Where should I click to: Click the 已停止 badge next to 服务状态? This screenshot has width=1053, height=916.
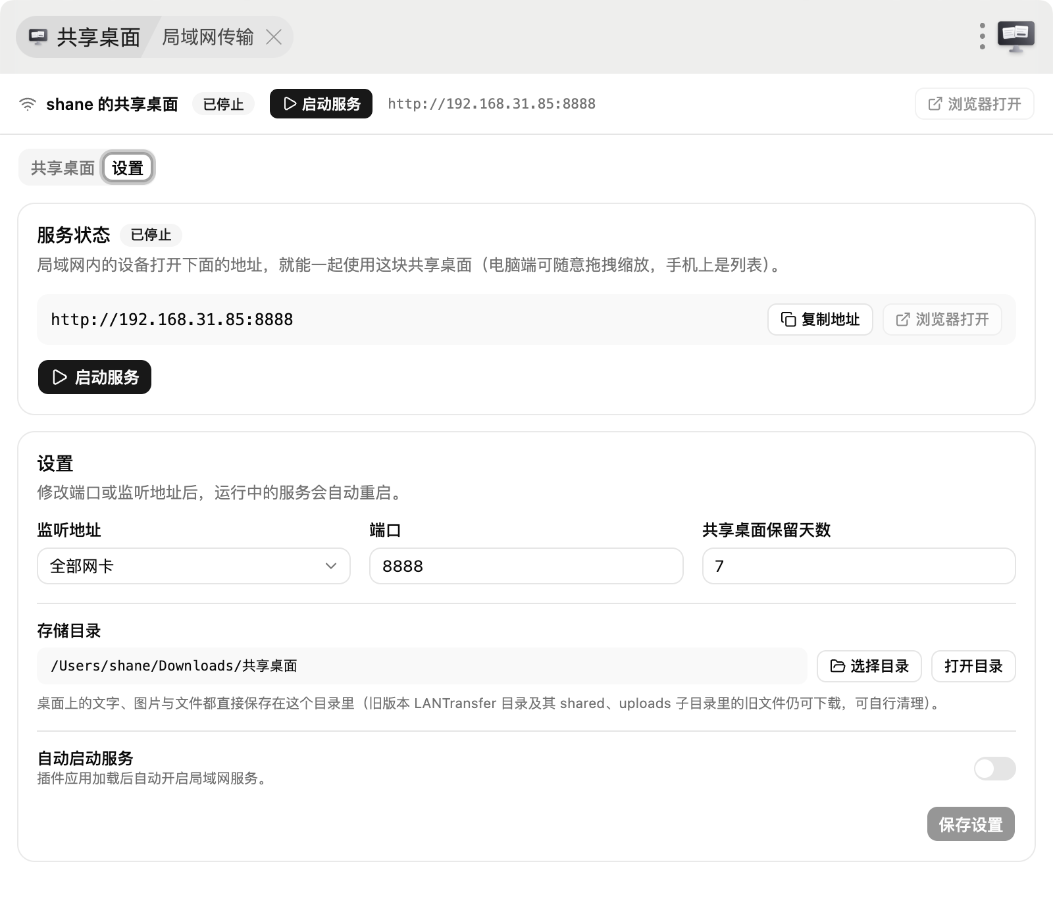pyautogui.click(x=151, y=235)
